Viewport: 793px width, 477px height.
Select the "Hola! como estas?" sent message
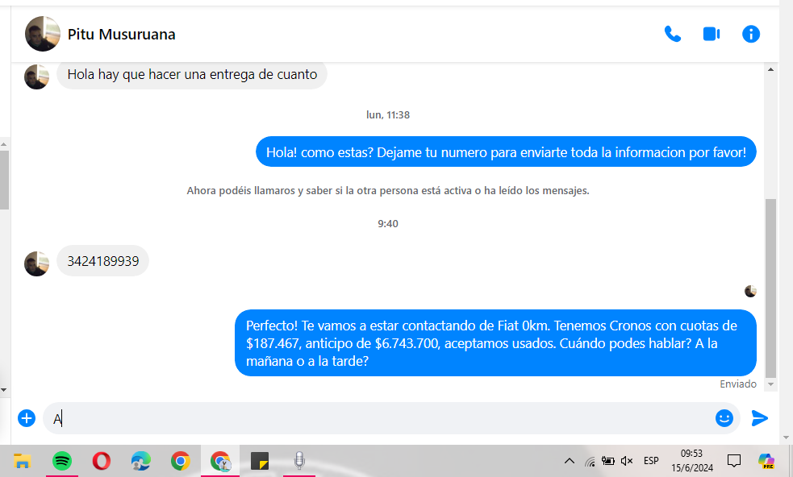pos(506,152)
